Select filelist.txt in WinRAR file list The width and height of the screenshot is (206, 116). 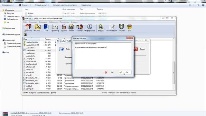29,70
